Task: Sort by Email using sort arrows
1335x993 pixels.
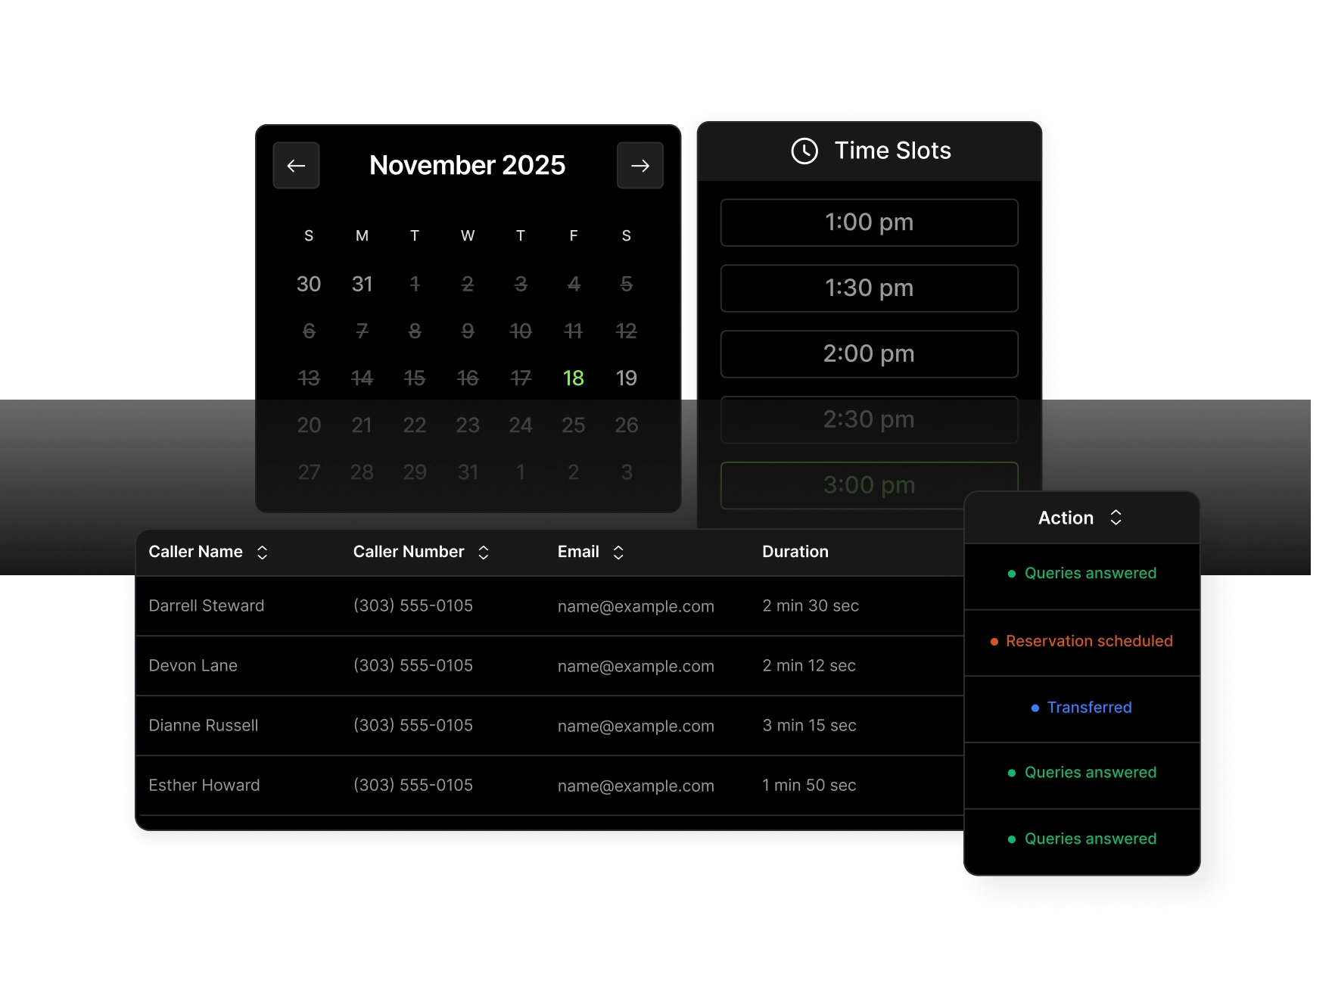Action: click(618, 553)
